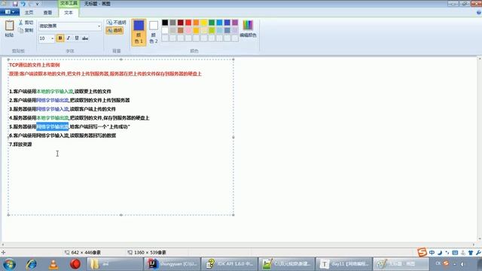
Task: Select the Transparent (透明) background option
Action: [114, 30]
